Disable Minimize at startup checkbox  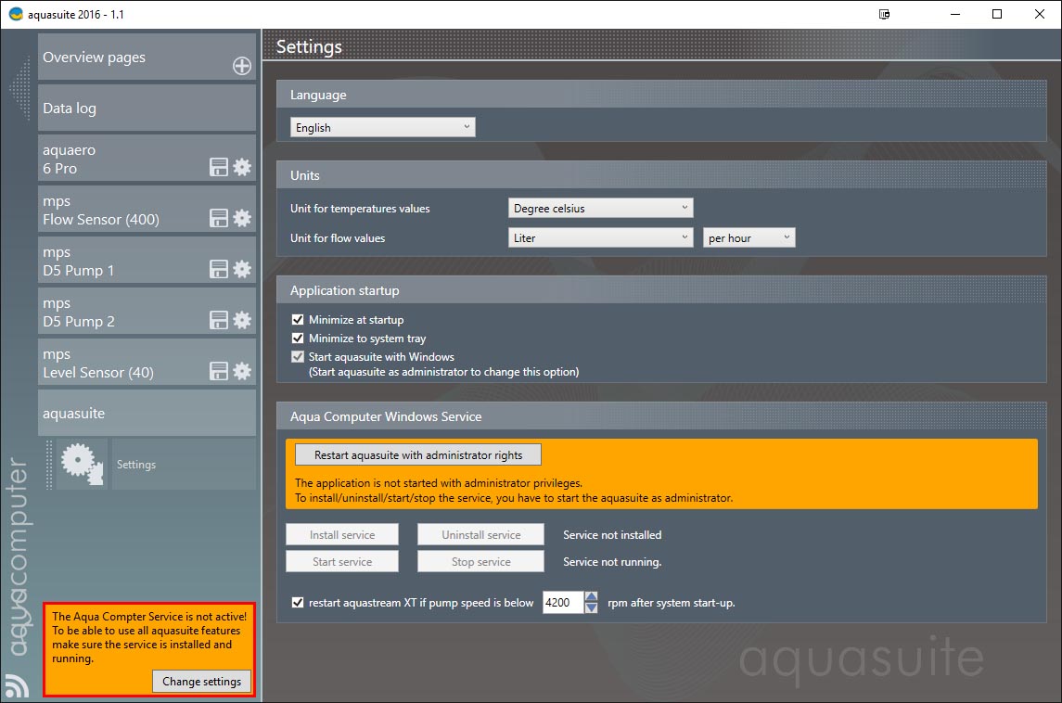[x=298, y=319]
